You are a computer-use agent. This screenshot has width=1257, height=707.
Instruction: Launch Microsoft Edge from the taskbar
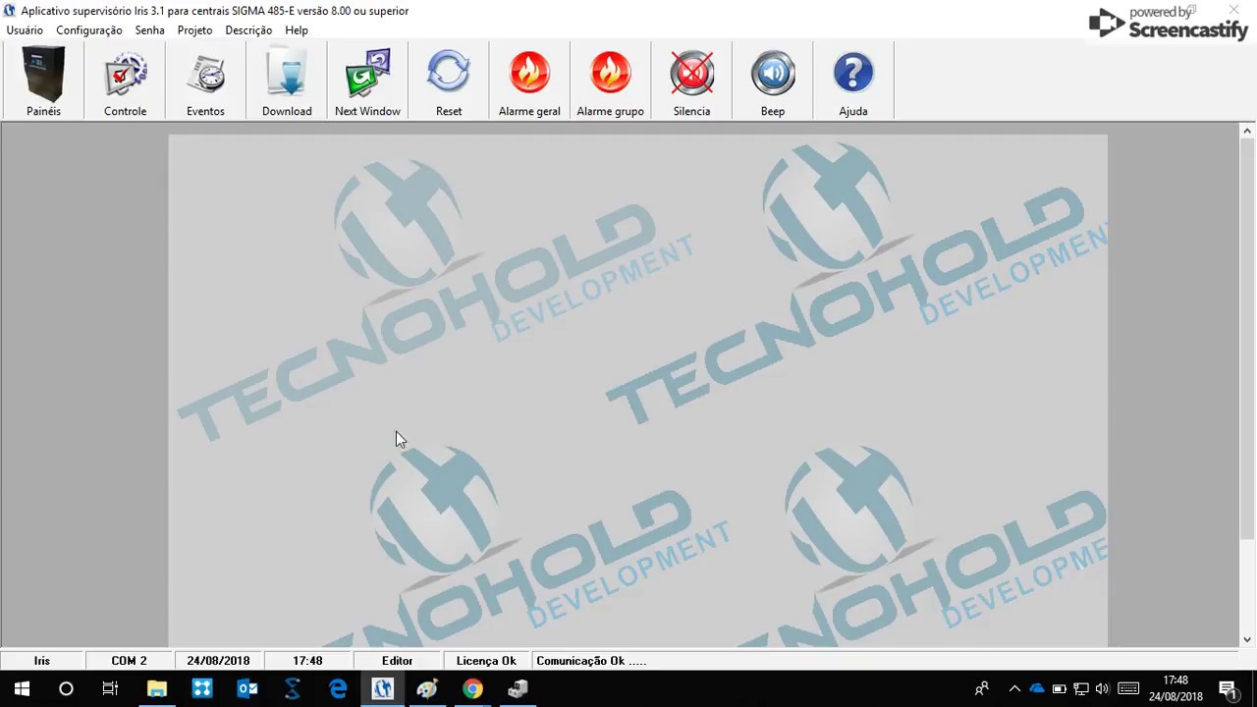click(x=338, y=689)
